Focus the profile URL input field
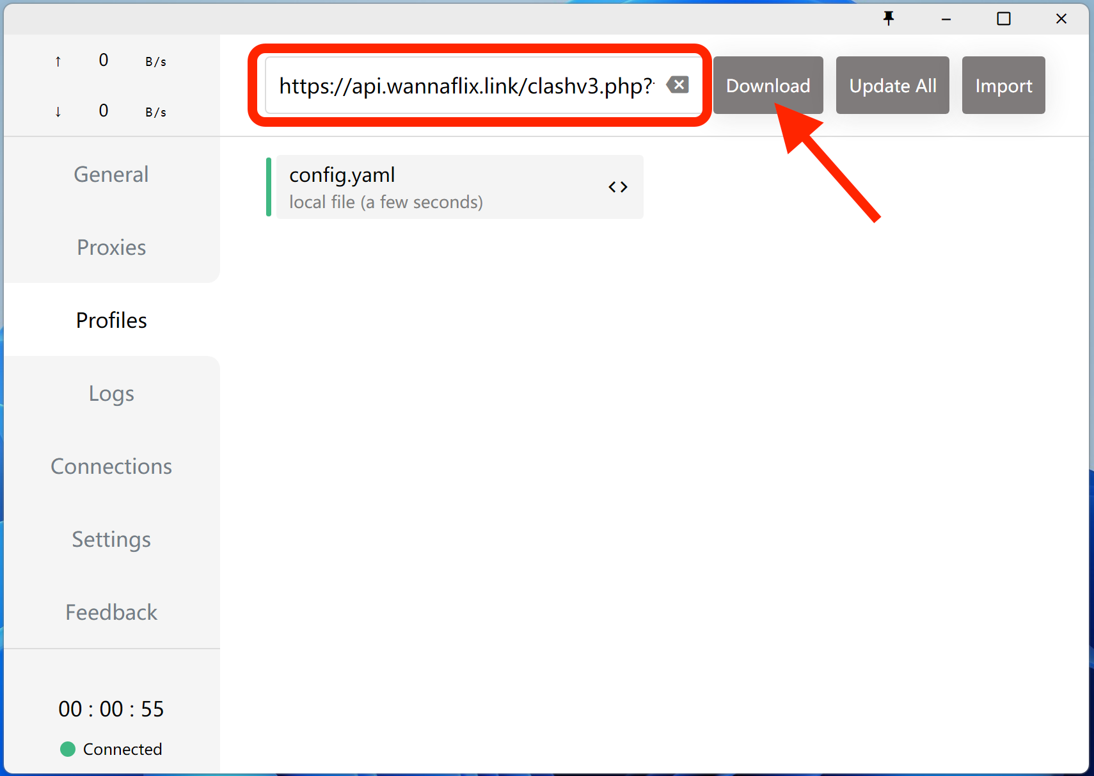1094x776 pixels. click(466, 85)
